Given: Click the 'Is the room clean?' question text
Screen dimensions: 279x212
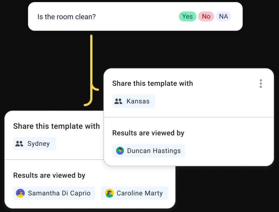Looking at the screenshot, I should (66, 17).
